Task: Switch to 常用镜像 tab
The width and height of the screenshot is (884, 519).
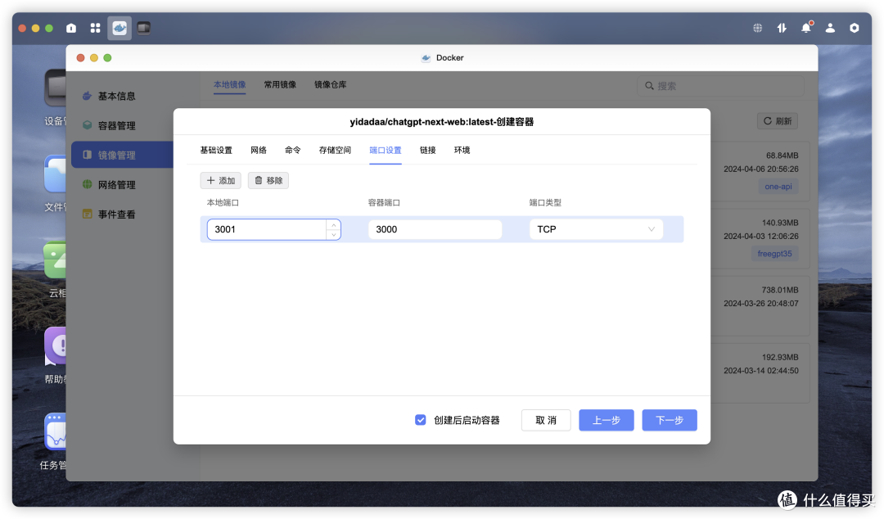Action: pos(280,85)
